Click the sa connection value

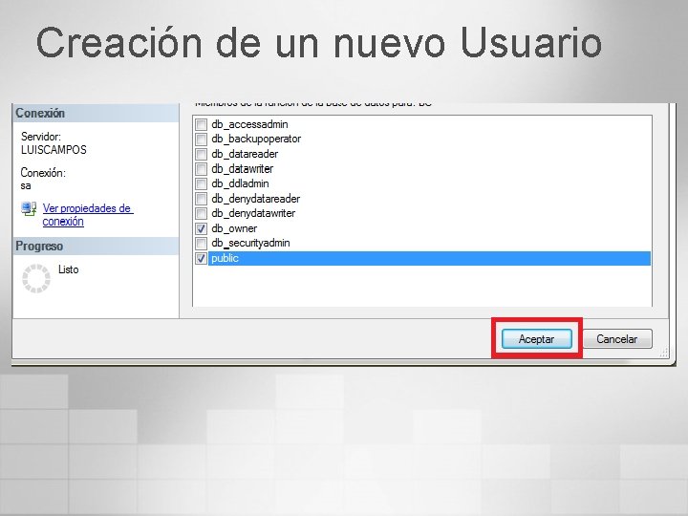point(26,186)
